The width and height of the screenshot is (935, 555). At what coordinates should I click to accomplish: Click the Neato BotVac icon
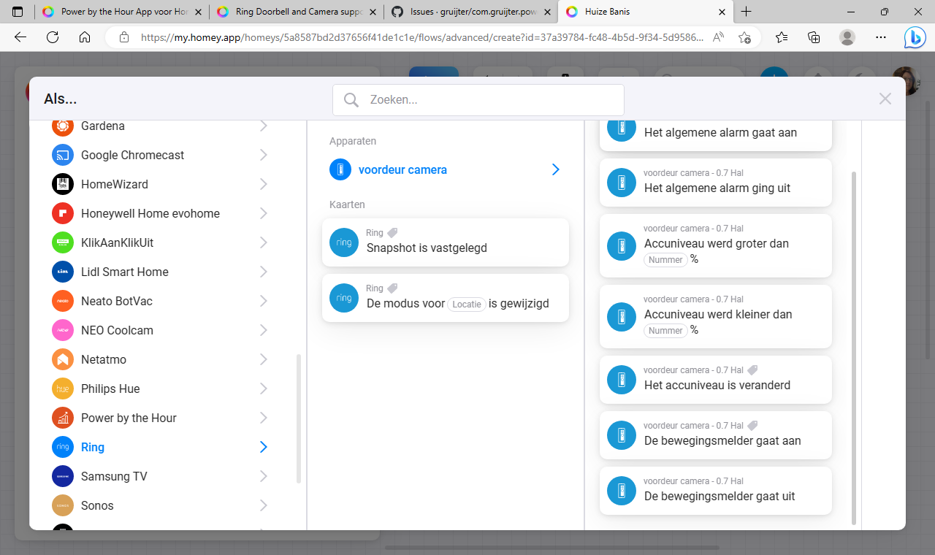click(x=63, y=301)
